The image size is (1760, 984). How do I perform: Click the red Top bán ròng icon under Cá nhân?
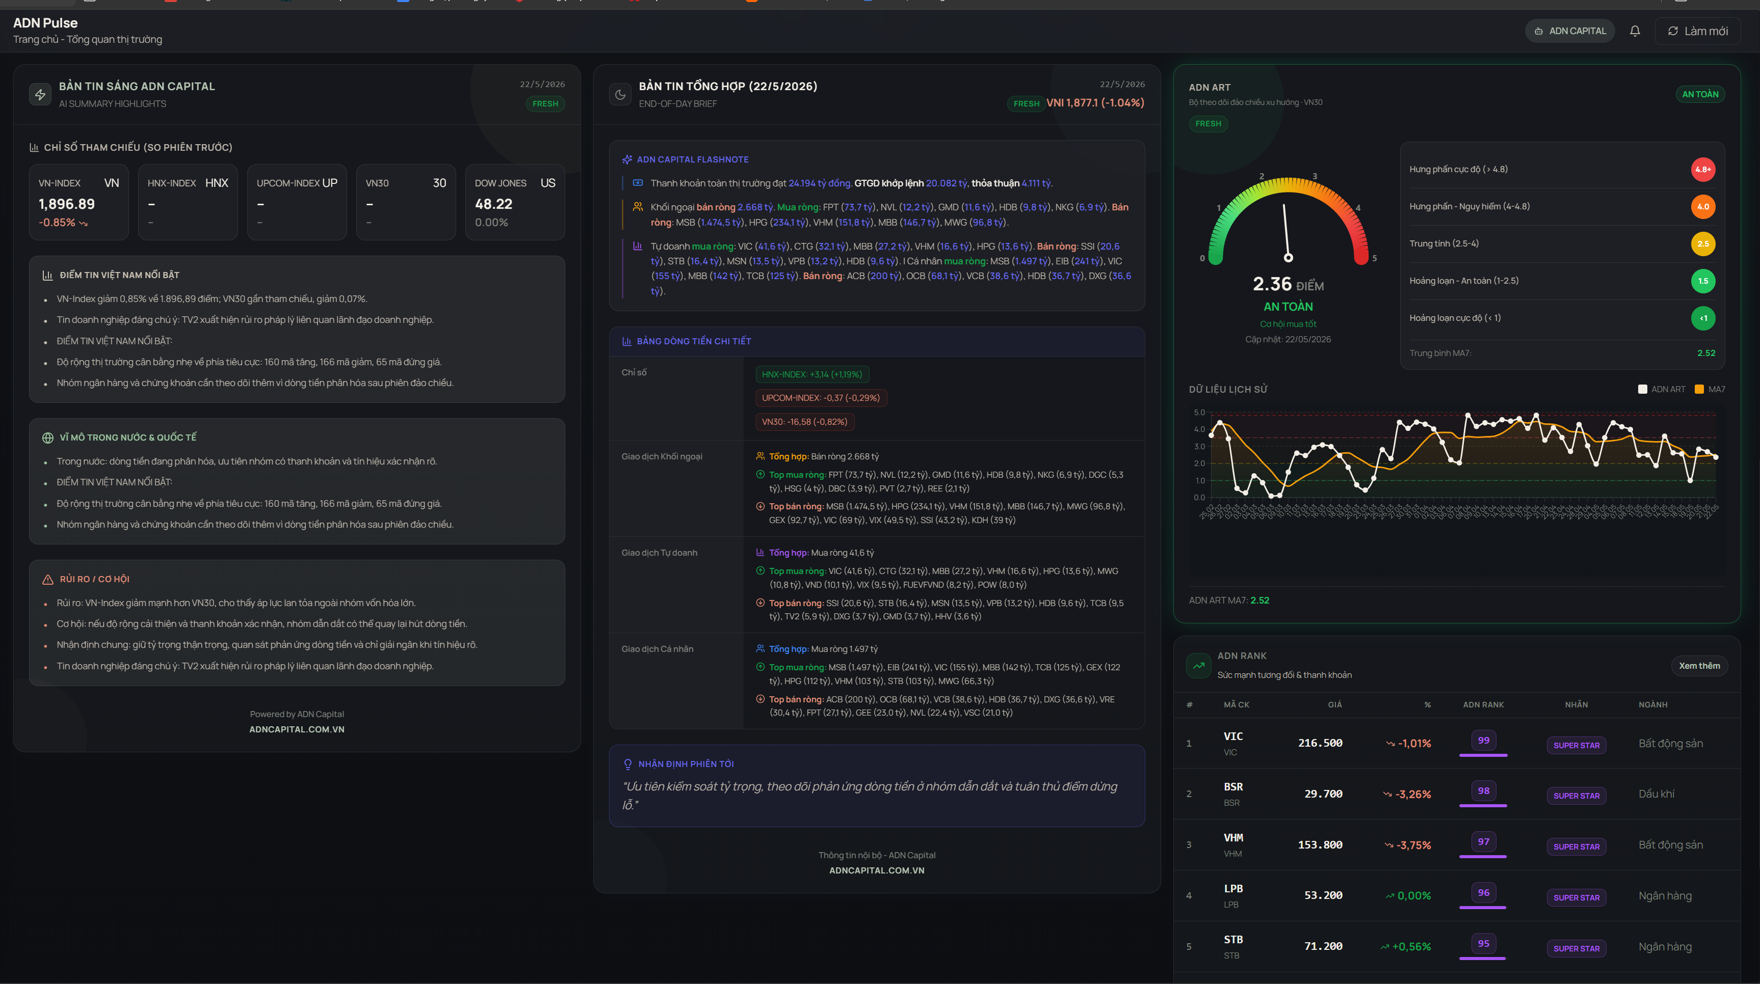tap(760, 699)
